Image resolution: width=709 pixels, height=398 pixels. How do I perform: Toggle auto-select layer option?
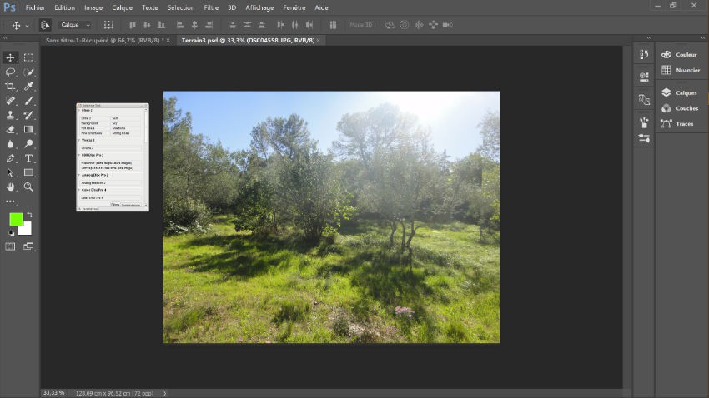click(45, 25)
